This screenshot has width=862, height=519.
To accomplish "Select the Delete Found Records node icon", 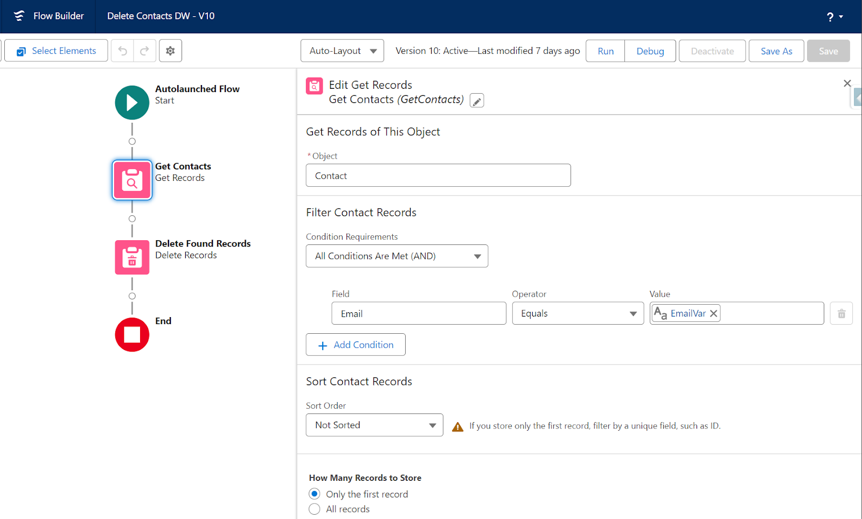I will (x=131, y=257).
